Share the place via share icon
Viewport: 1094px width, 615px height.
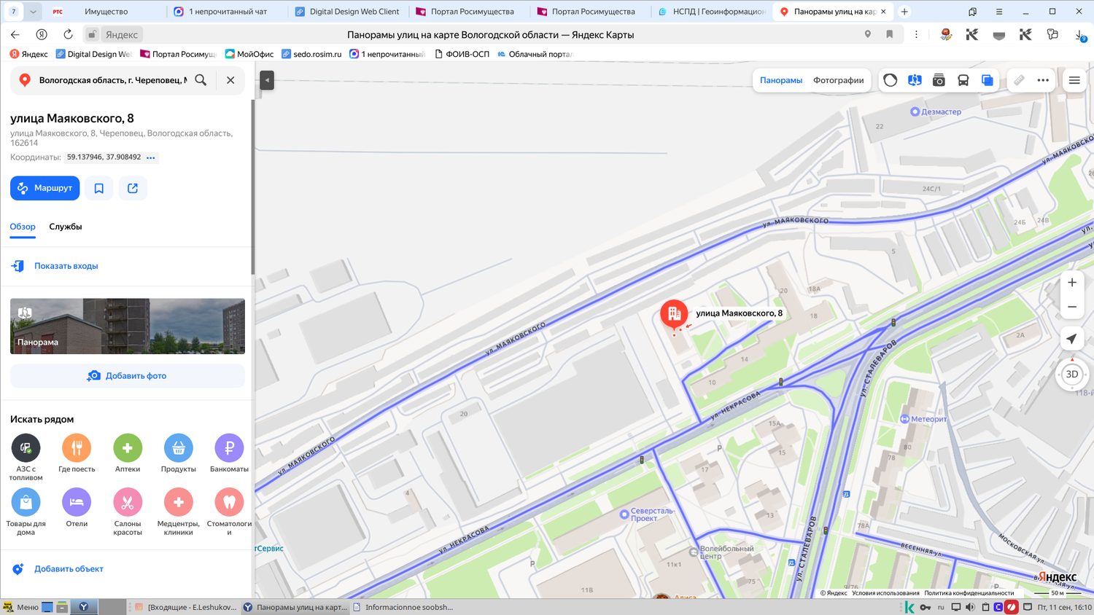(x=133, y=188)
